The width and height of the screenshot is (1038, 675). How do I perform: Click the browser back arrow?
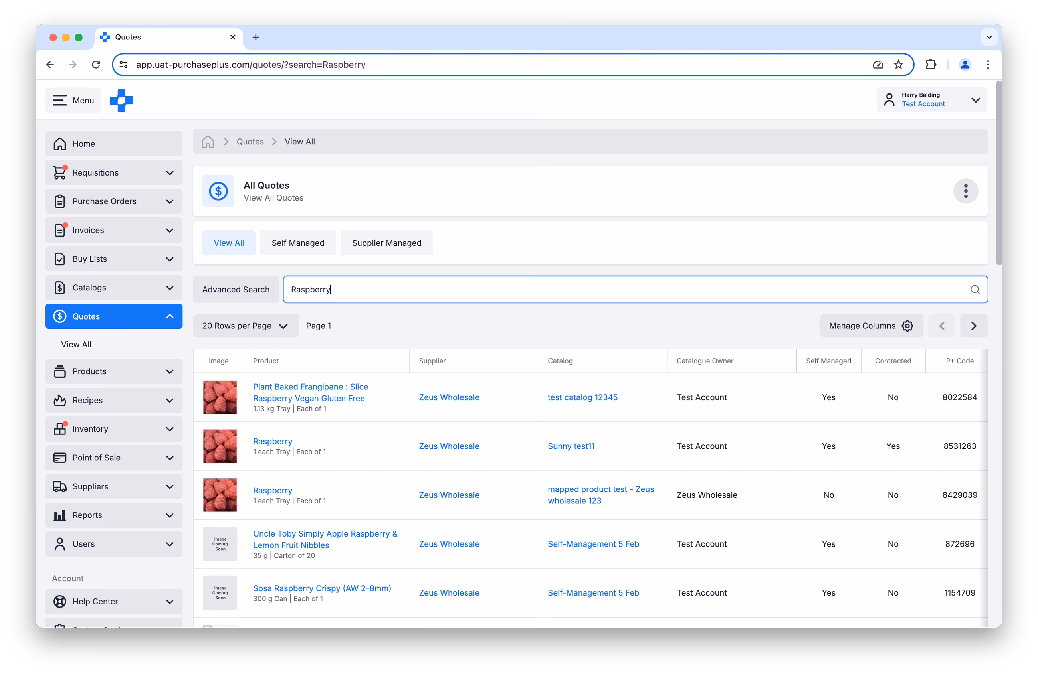click(50, 65)
